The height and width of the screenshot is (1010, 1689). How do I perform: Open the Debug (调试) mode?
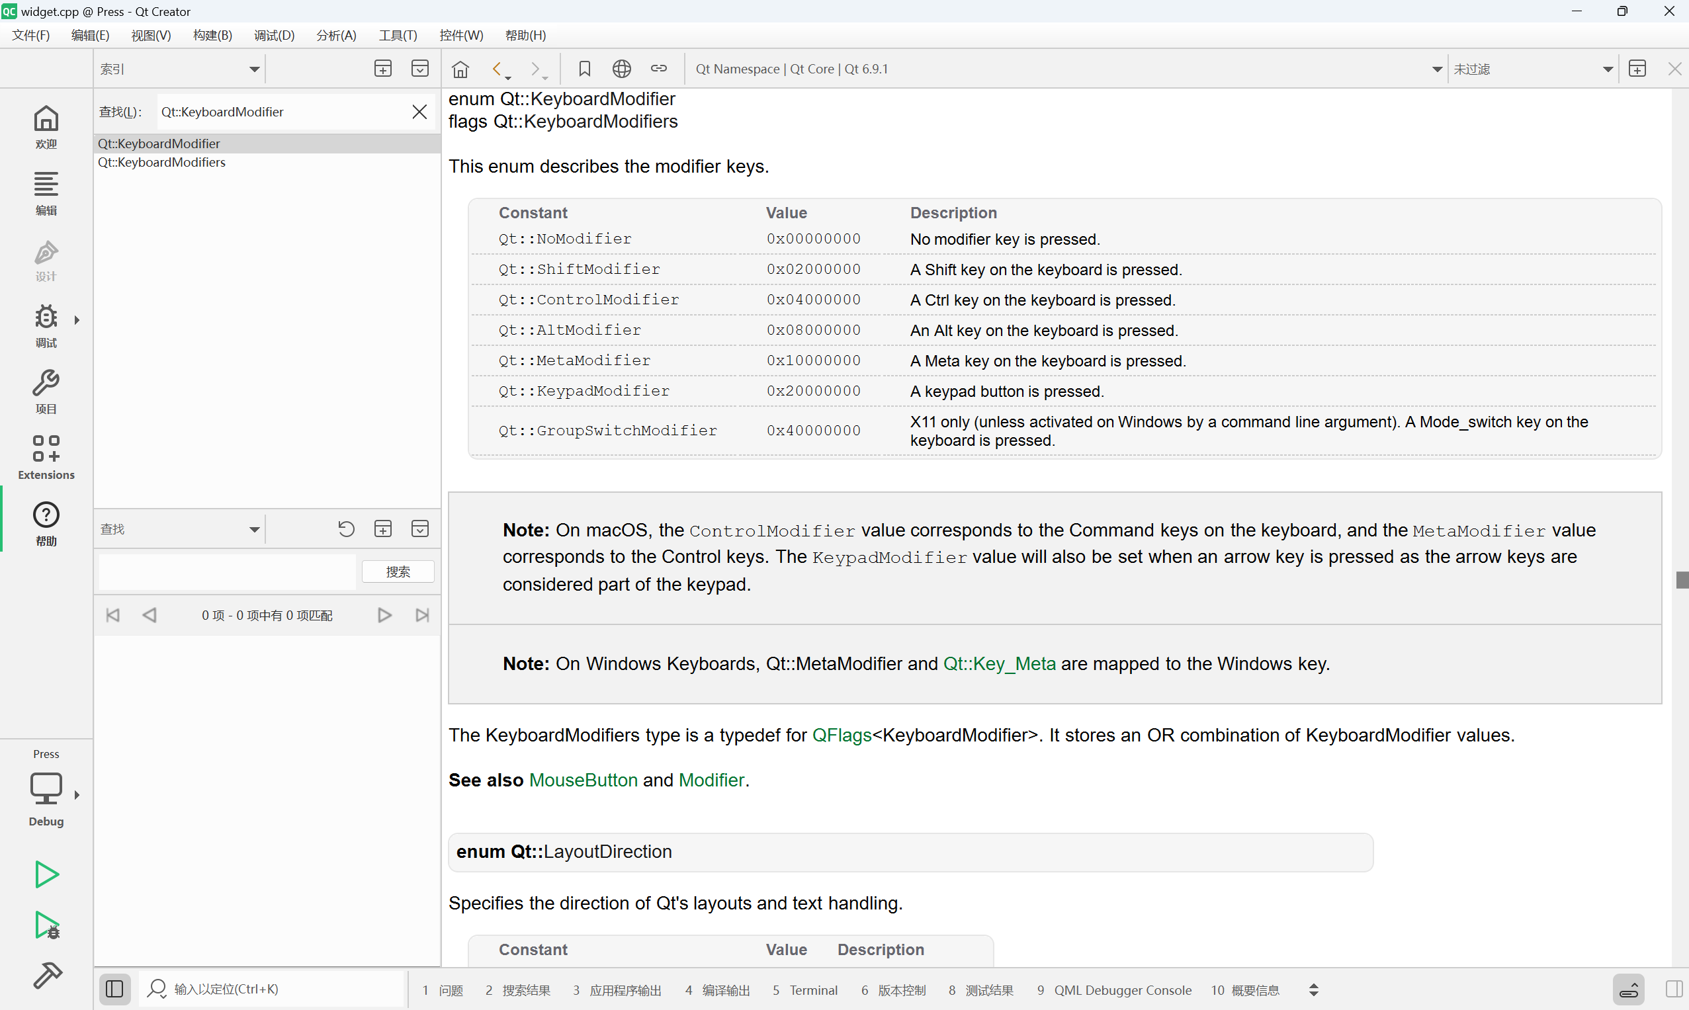coord(46,325)
